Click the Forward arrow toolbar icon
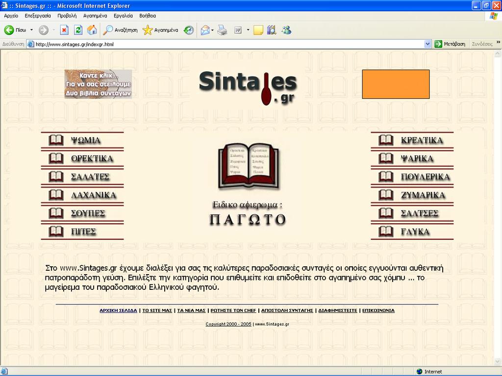 (44, 30)
